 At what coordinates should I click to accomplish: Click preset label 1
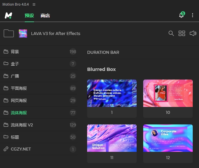[112, 113]
